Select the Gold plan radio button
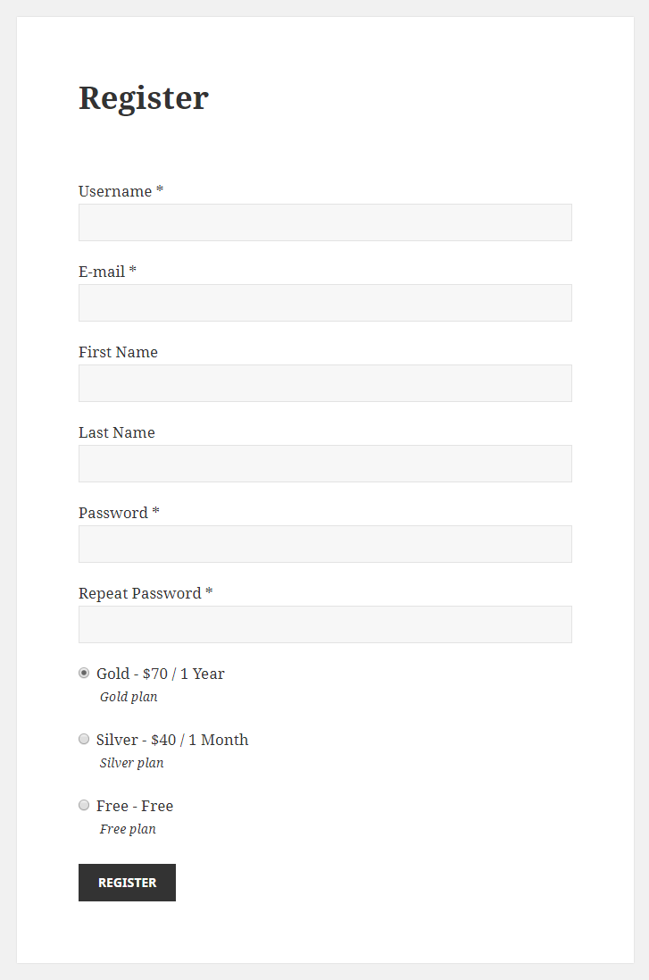The height and width of the screenshot is (980, 649). [84, 673]
